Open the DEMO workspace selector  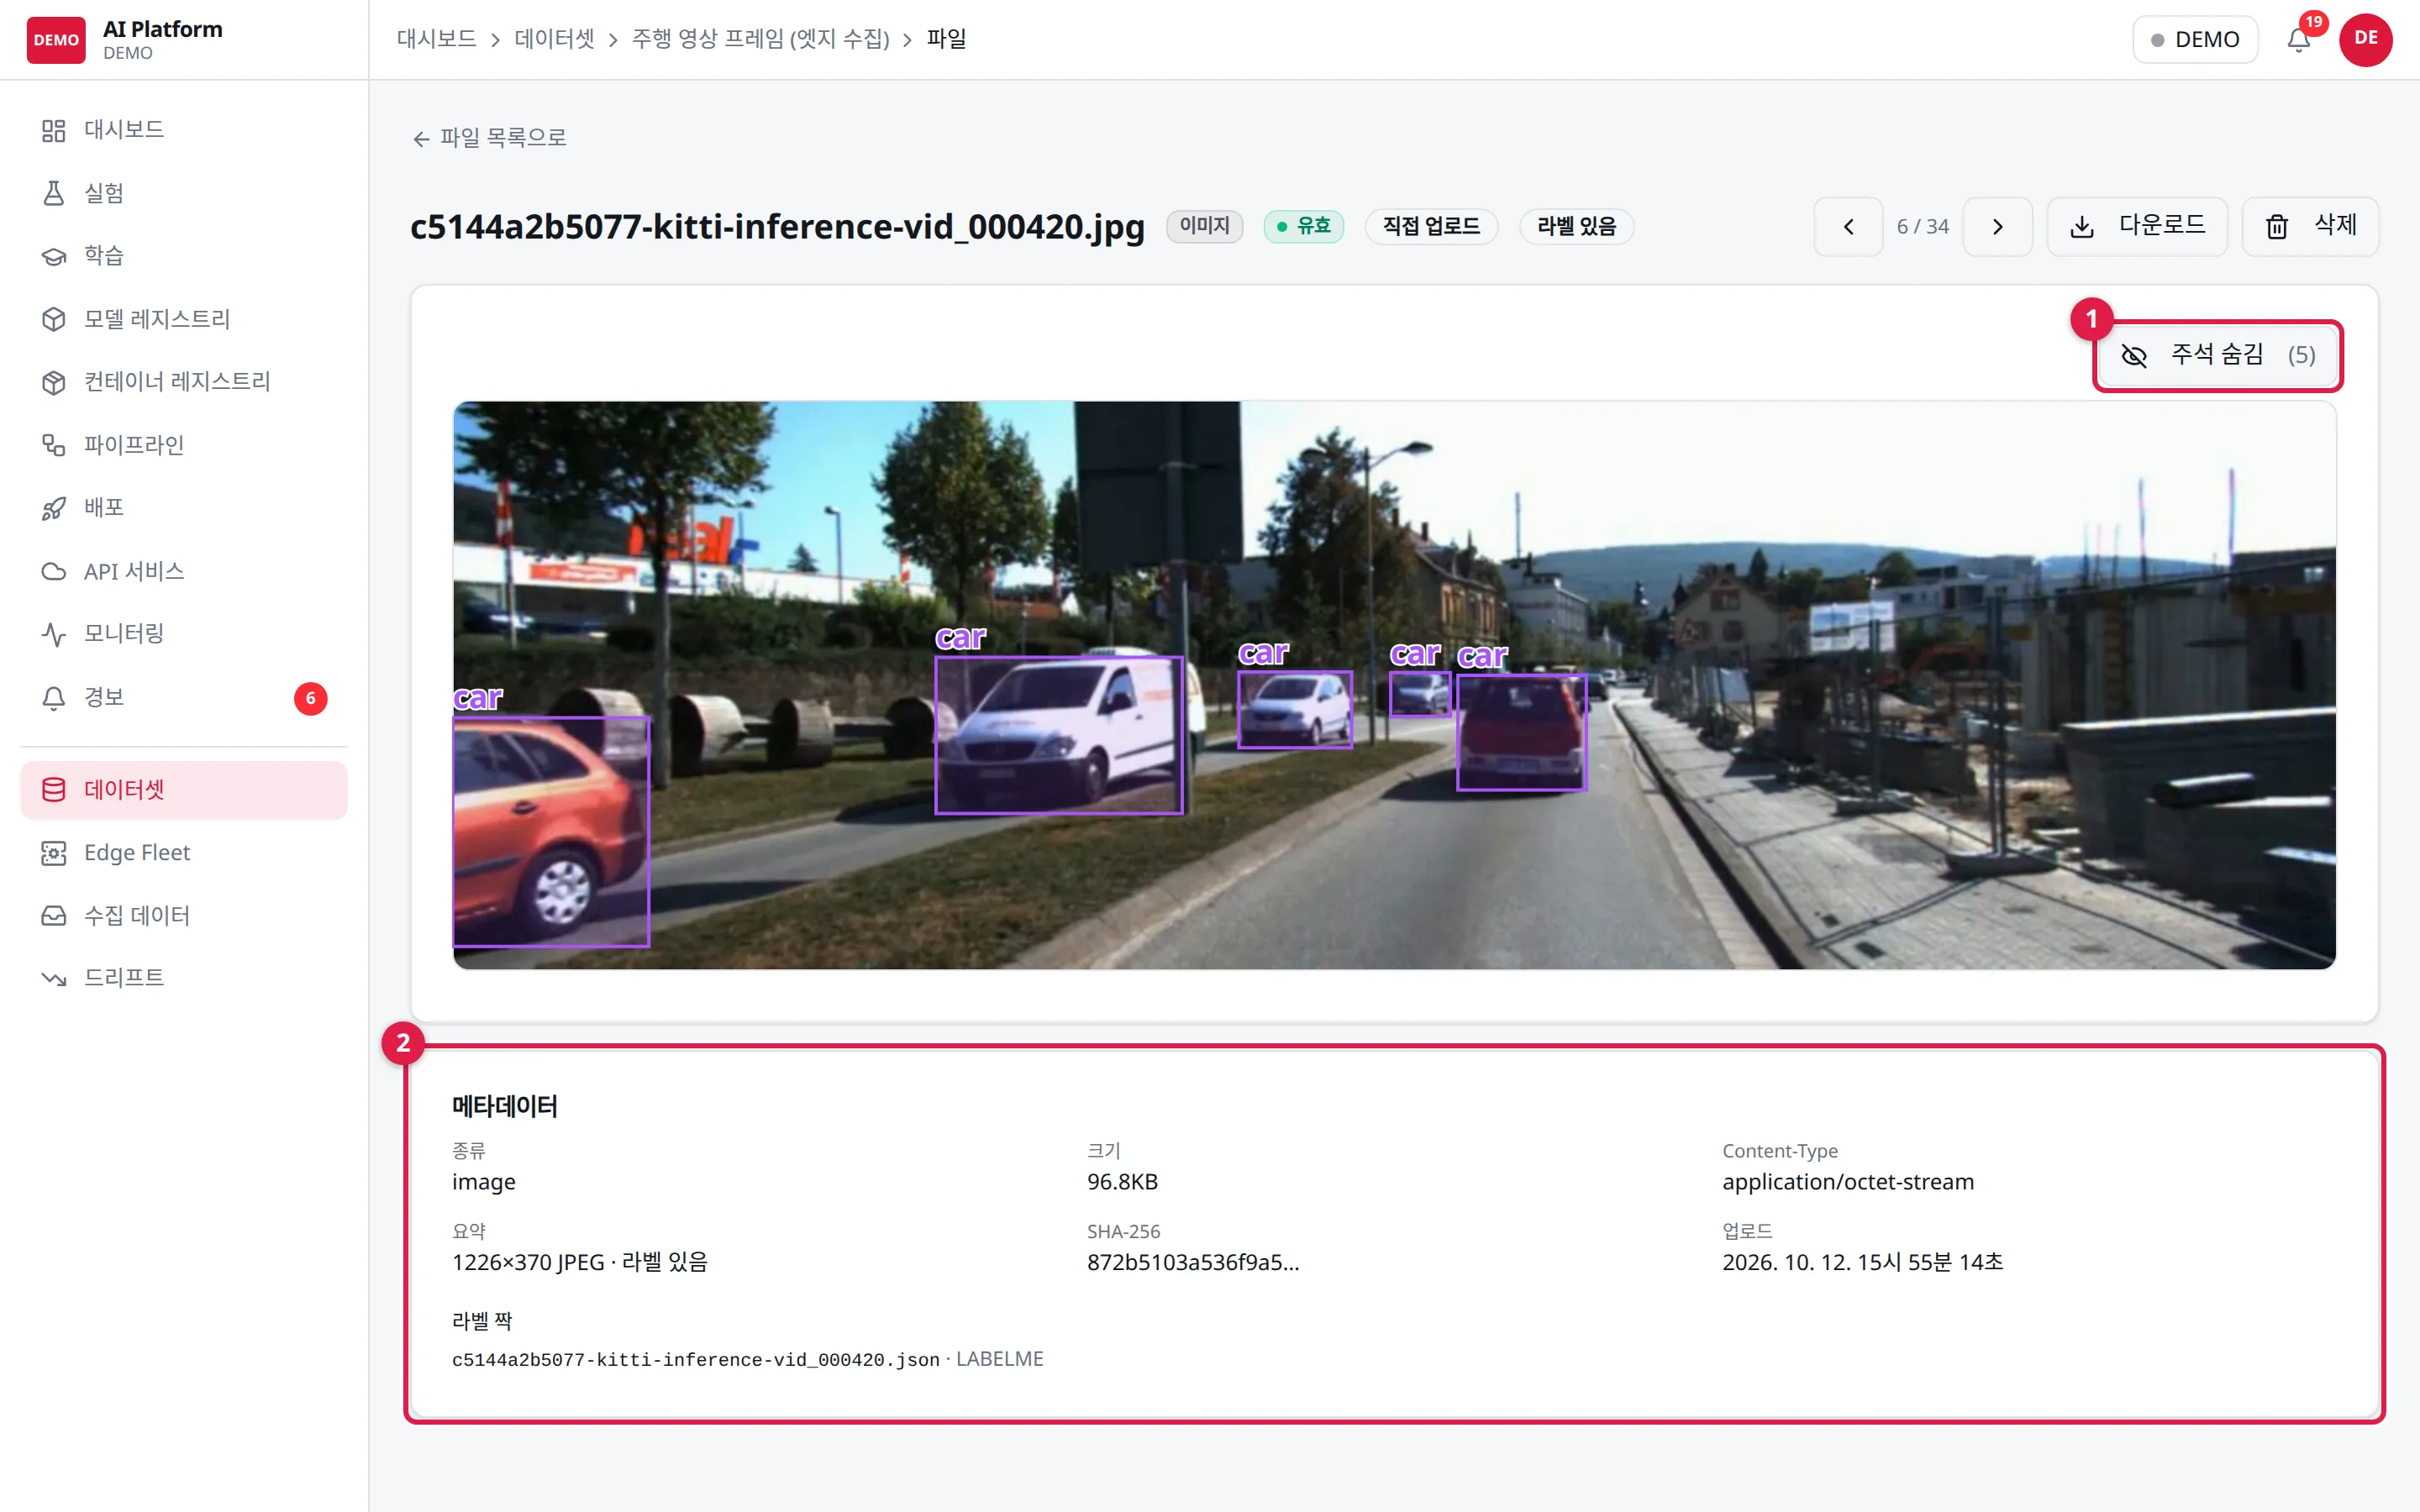click(2195, 40)
